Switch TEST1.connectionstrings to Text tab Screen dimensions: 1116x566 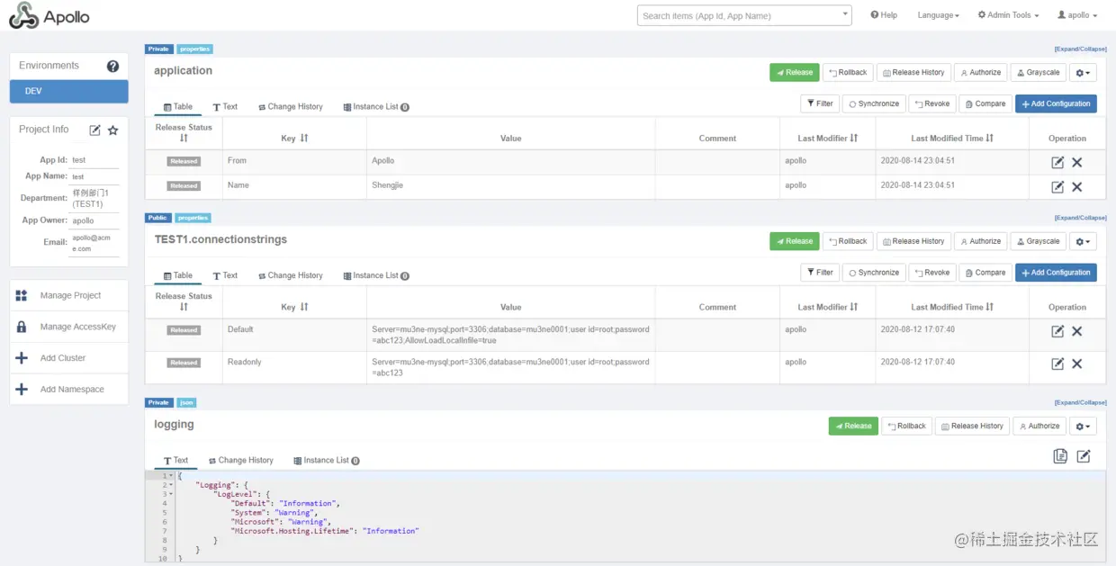click(x=225, y=275)
